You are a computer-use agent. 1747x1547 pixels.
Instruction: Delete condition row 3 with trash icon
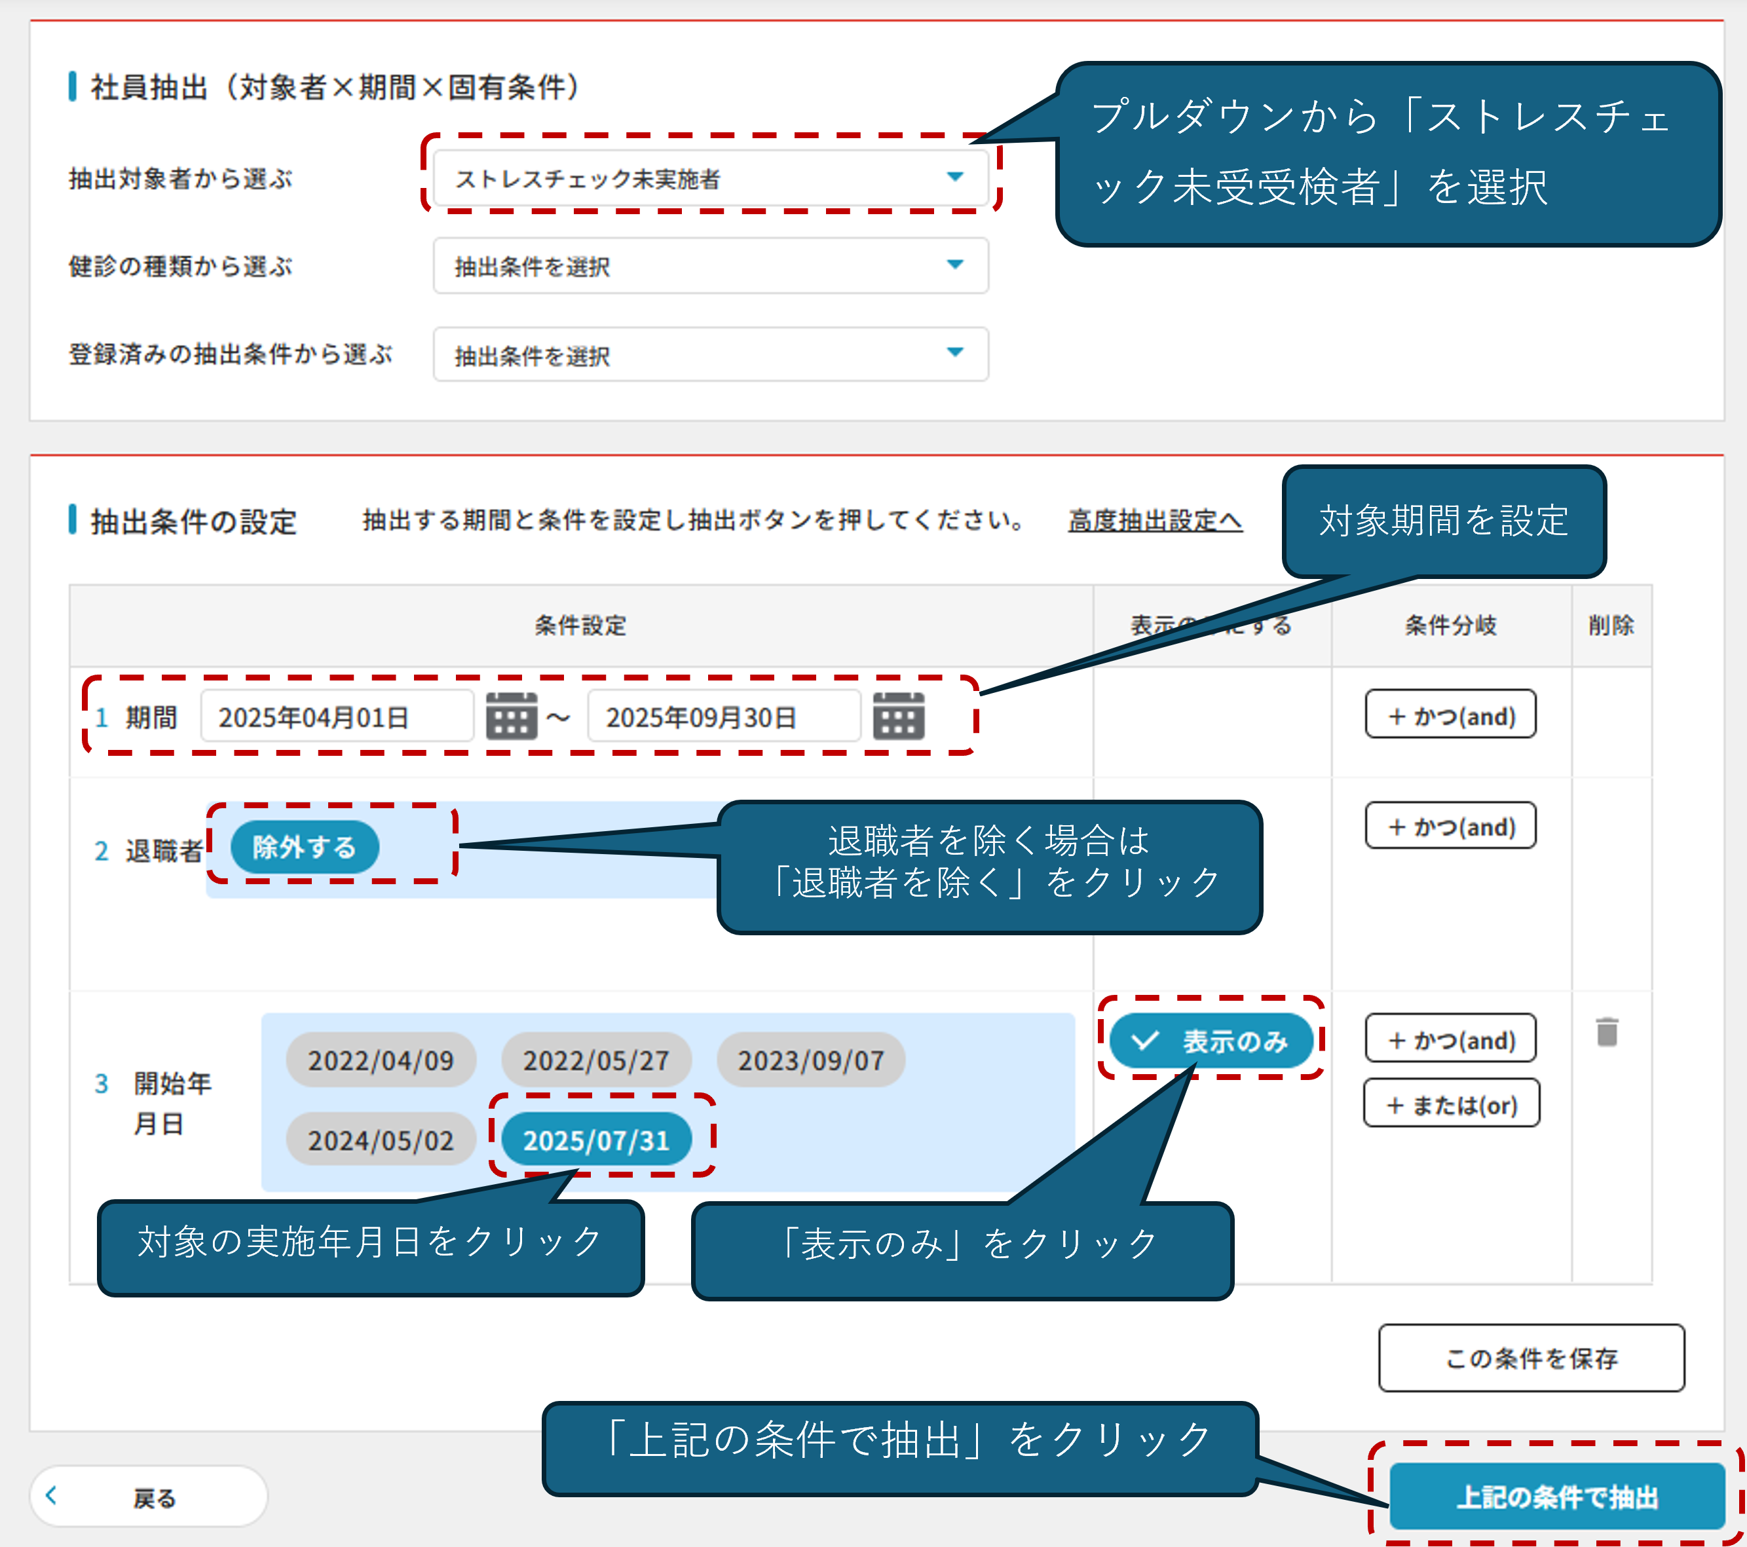[1607, 1032]
